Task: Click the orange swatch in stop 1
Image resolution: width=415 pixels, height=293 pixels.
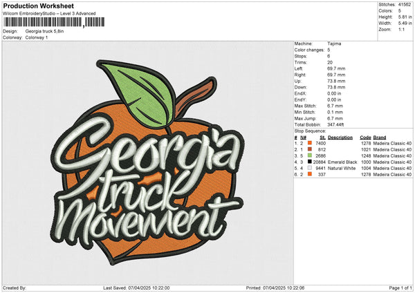Action: point(310,143)
